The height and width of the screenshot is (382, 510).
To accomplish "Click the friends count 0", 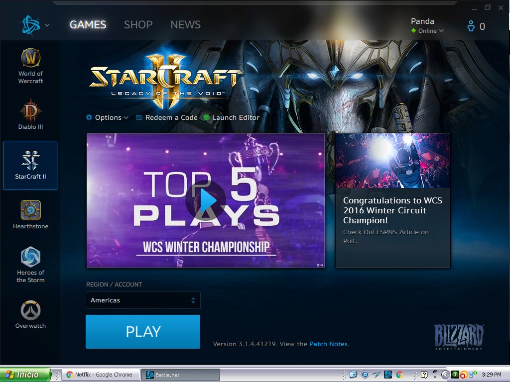I will [x=482, y=26].
